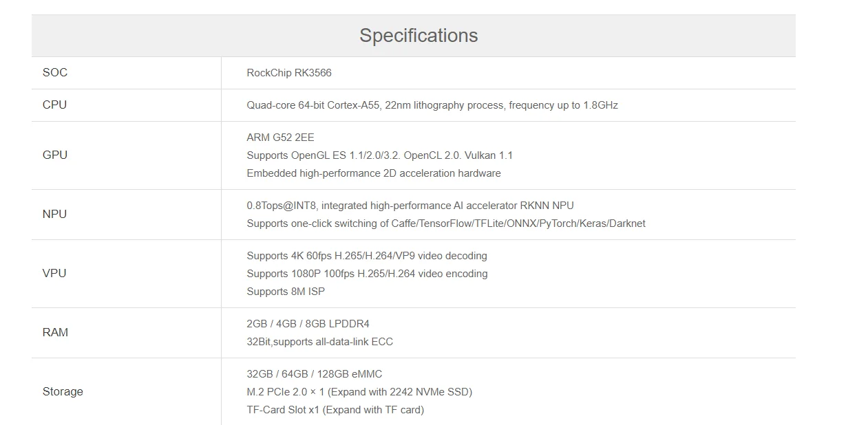Click the Storage row label

pos(63,392)
